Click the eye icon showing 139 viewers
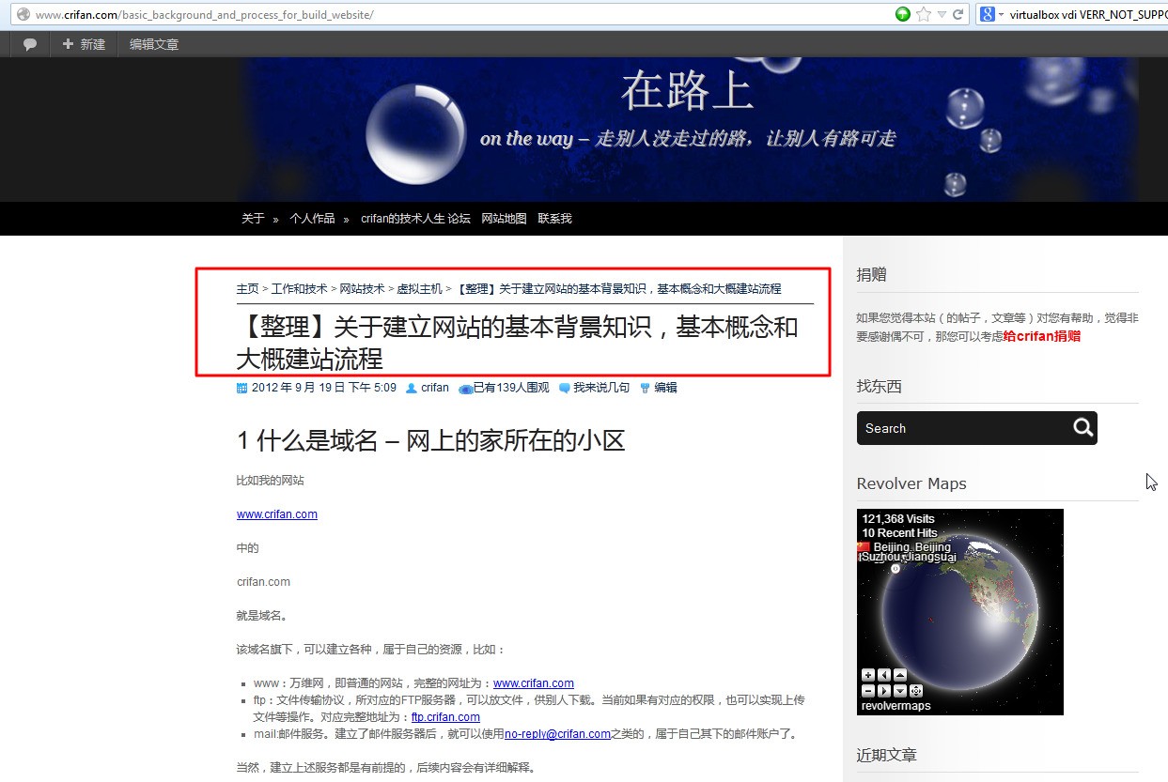 point(466,387)
